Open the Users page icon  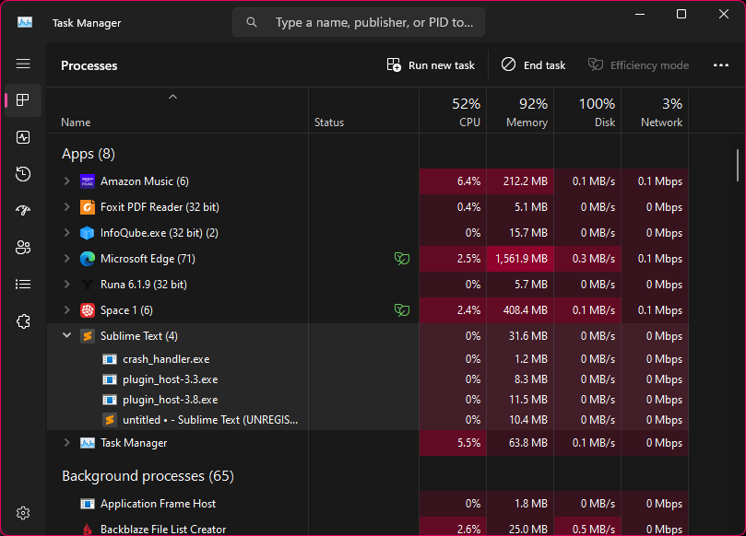tap(23, 247)
